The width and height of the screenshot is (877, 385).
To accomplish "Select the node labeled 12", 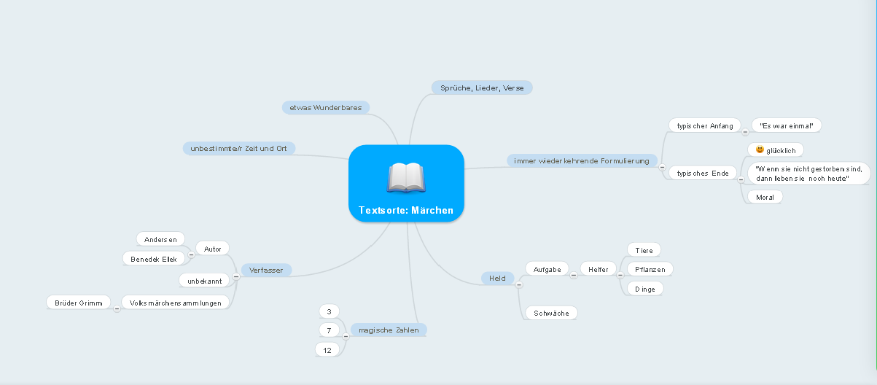I will coord(327,350).
